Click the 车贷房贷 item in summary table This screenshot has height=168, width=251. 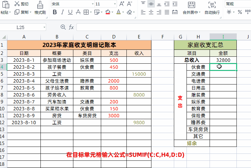(198, 130)
